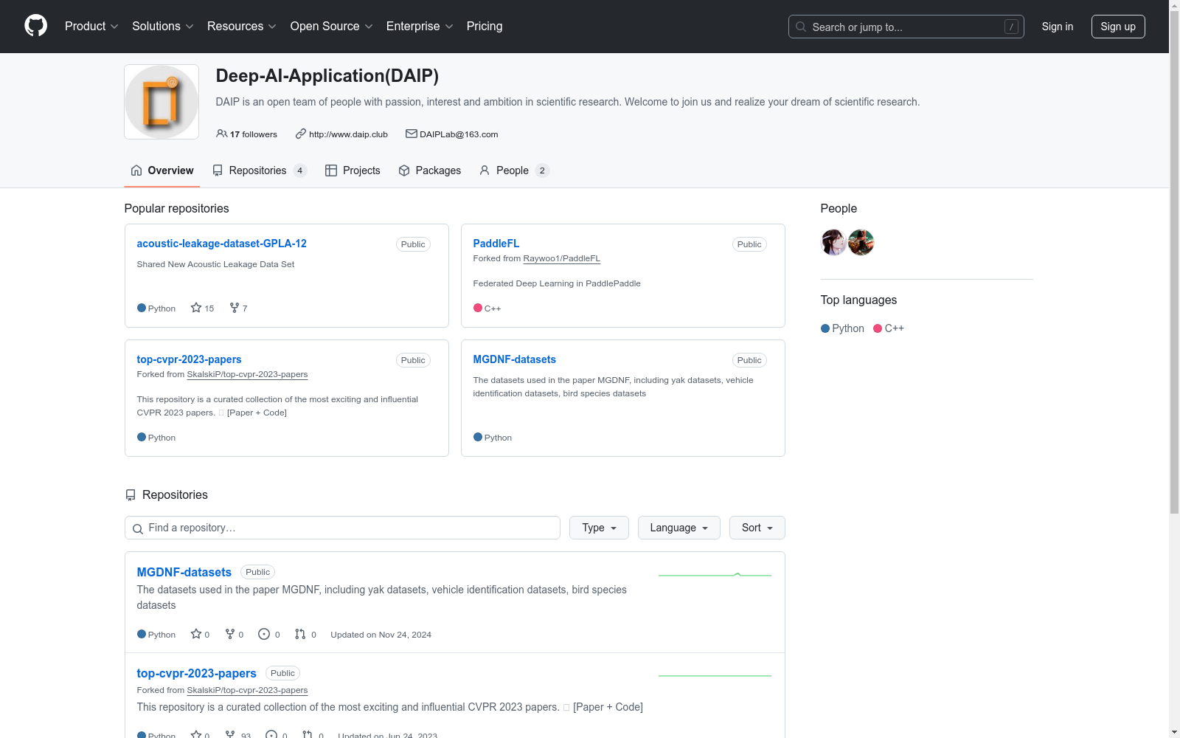Click the Repositories section heading icon

click(x=131, y=495)
